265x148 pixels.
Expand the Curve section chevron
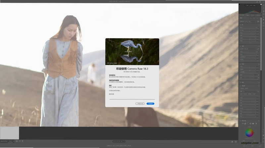click(x=241, y=82)
